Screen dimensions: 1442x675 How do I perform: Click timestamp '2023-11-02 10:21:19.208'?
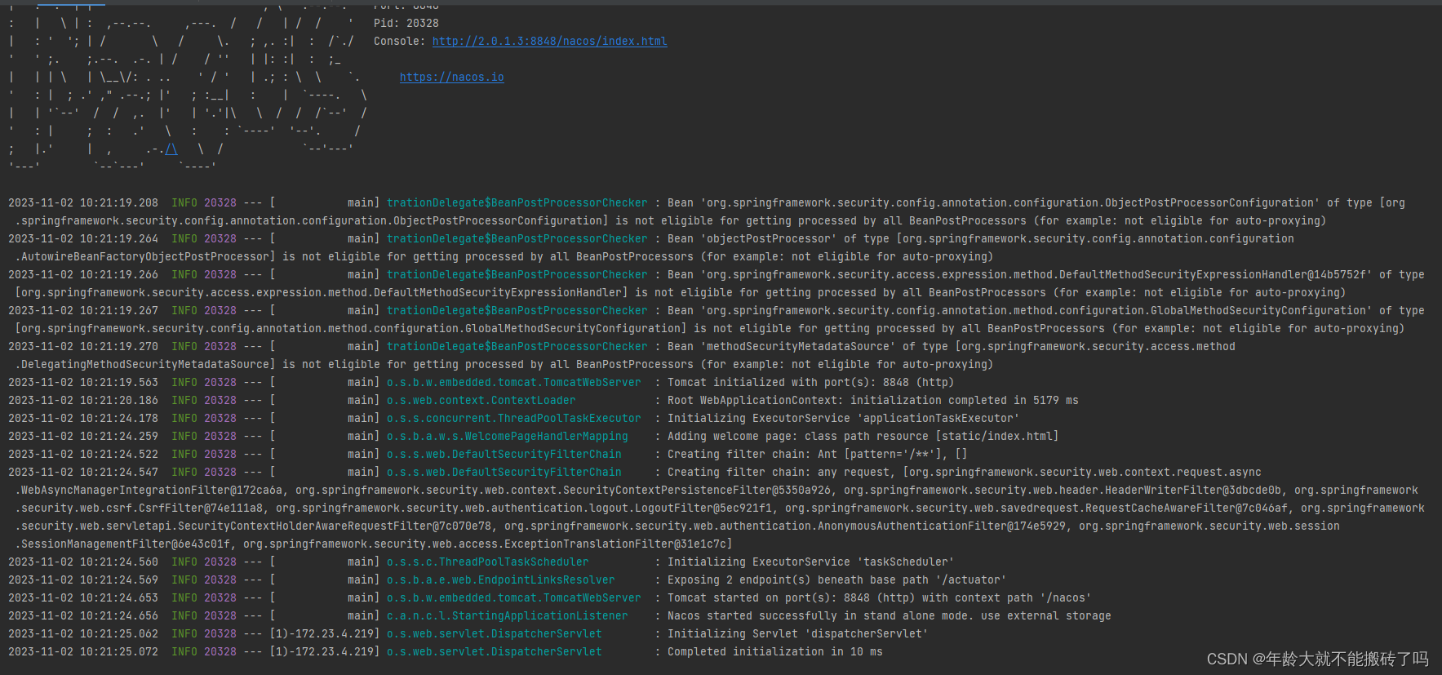83,202
